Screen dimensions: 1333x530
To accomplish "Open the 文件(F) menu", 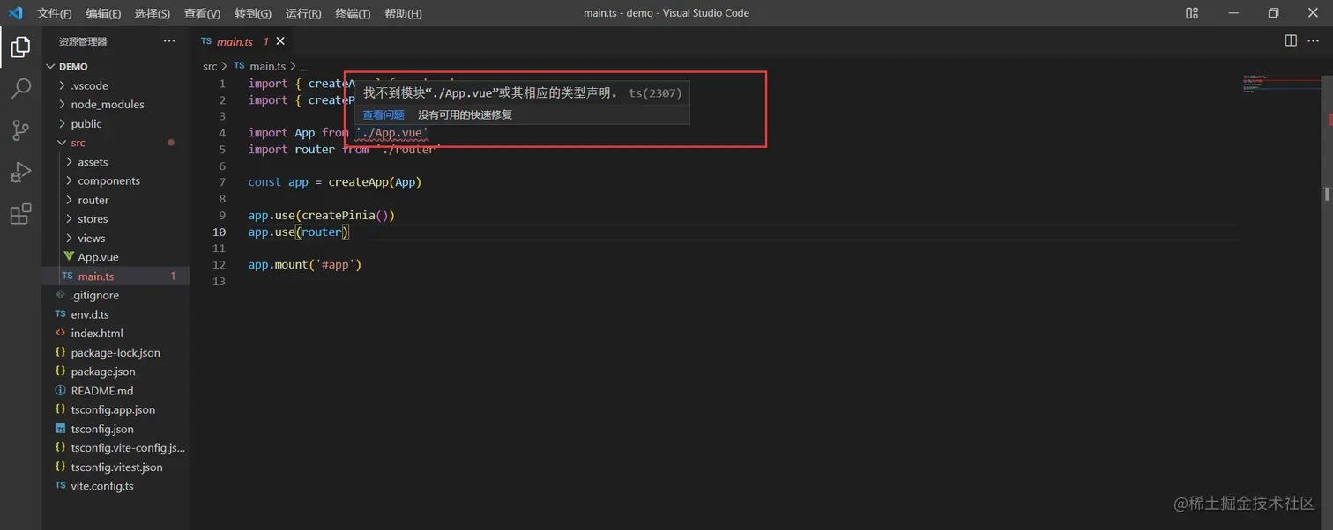I will pyautogui.click(x=55, y=13).
